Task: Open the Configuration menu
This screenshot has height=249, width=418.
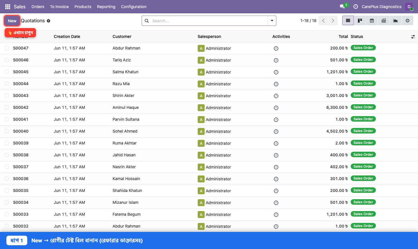Action: (134, 7)
